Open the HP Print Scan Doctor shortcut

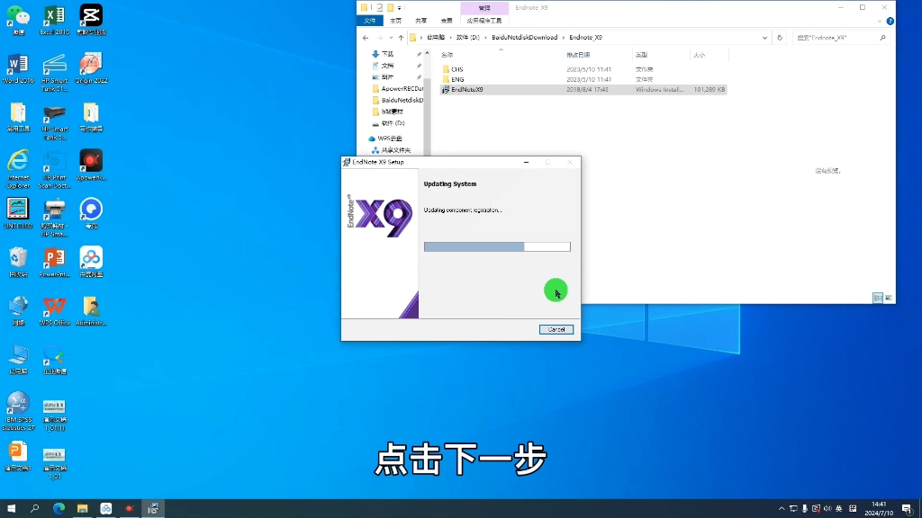click(x=54, y=169)
